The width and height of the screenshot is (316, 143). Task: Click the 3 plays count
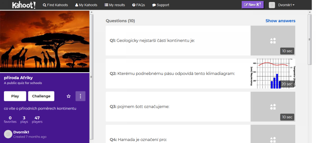pyautogui.click(x=24, y=120)
